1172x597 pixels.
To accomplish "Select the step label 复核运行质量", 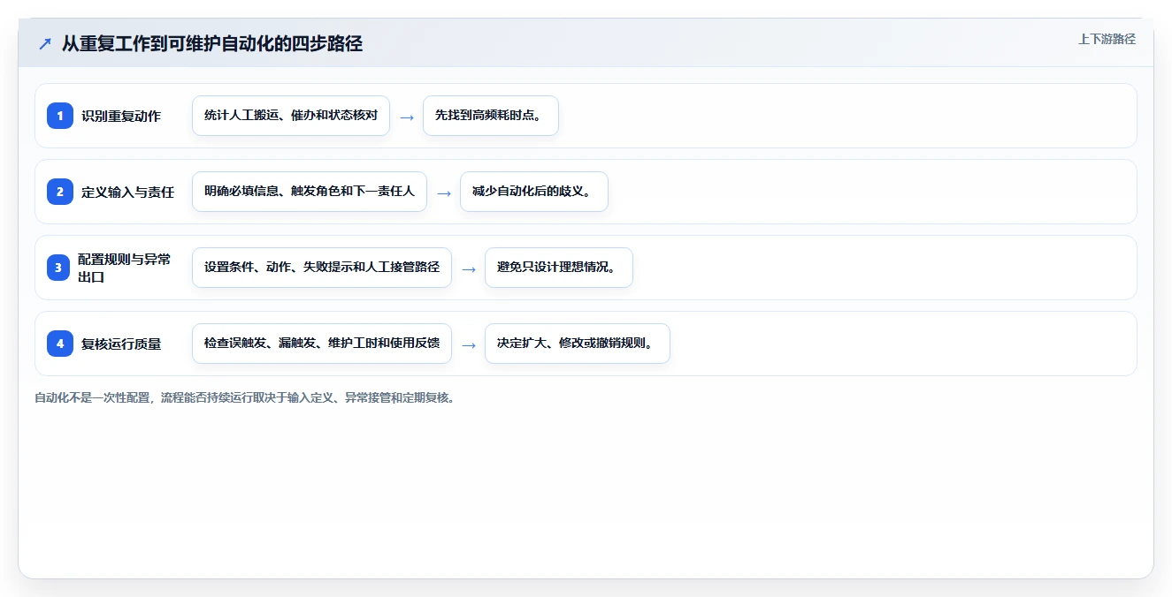I will click(121, 344).
